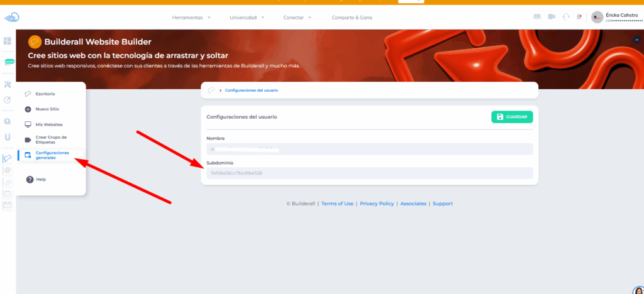Click the Help question mark icon
Image resolution: width=644 pixels, height=294 pixels.
[x=30, y=180]
